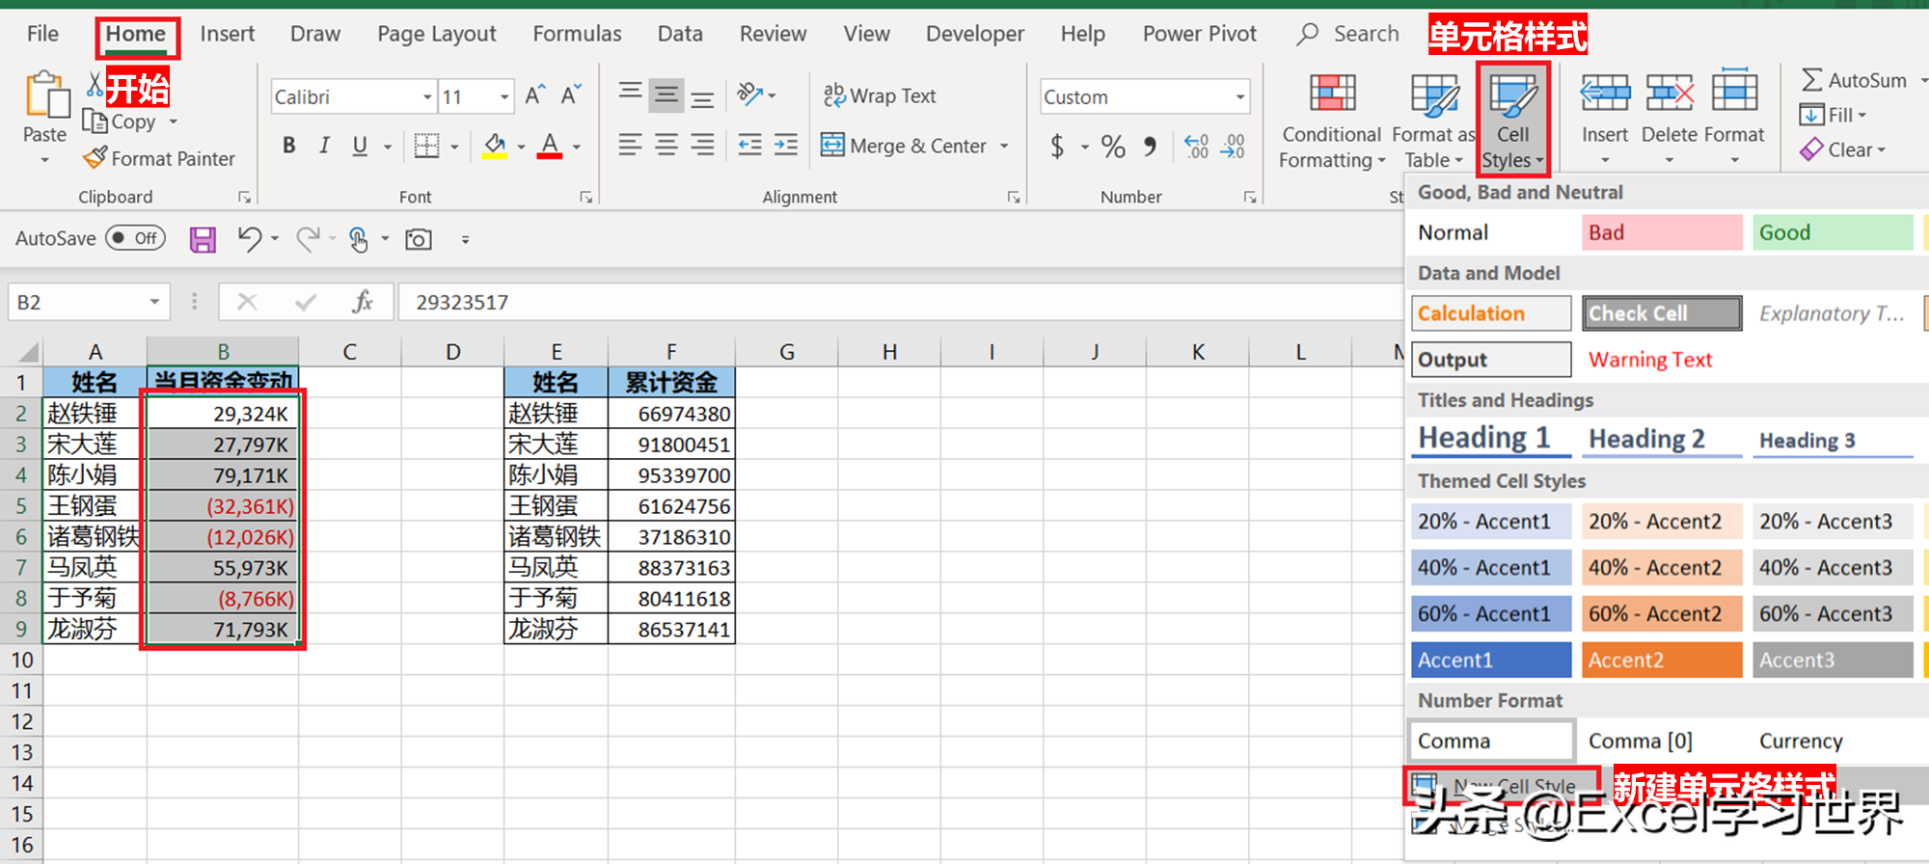The width and height of the screenshot is (1929, 864).
Task: Click Merge & Center button
Action: pyautogui.click(x=904, y=146)
